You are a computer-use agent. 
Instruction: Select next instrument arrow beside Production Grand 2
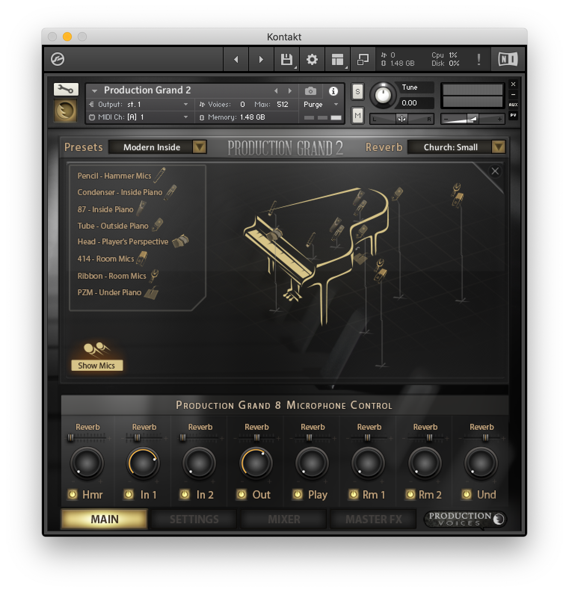click(290, 91)
